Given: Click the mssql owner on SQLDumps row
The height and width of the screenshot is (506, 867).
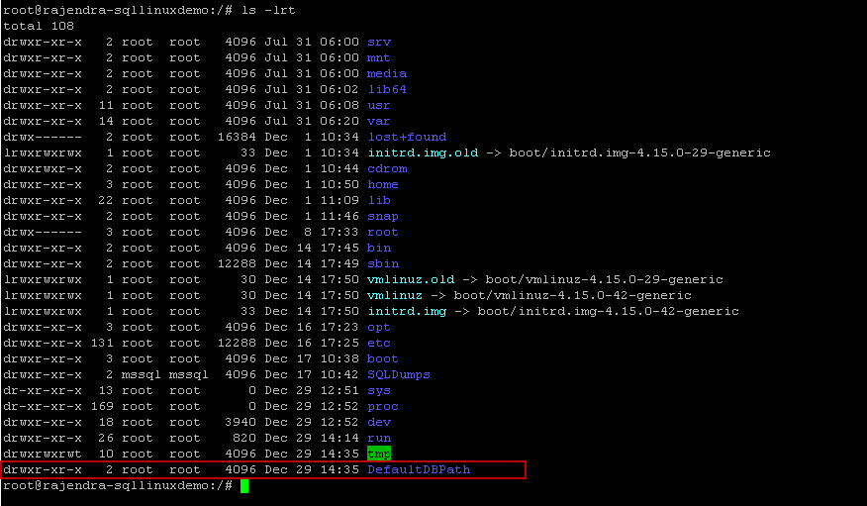Looking at the screenshot, I should click(141, 375).
